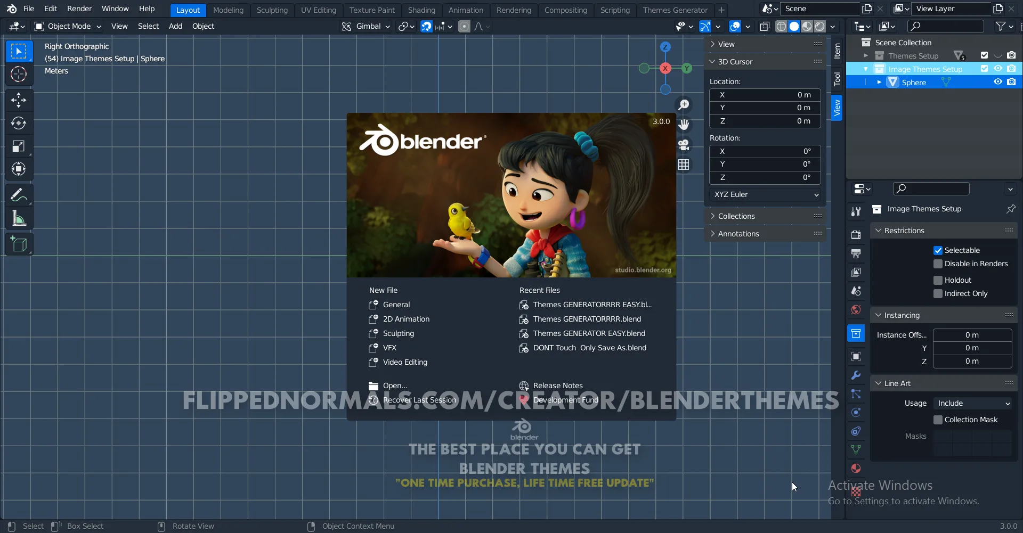Enable the Holdout checkbox

coord(938,280)
